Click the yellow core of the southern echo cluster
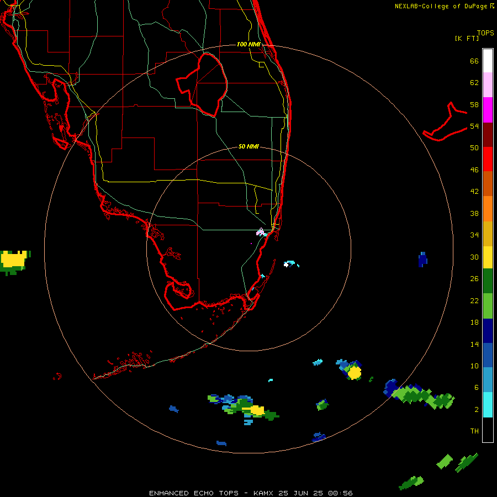The height and width of the screenshot is (497, 497). point(257,410)
